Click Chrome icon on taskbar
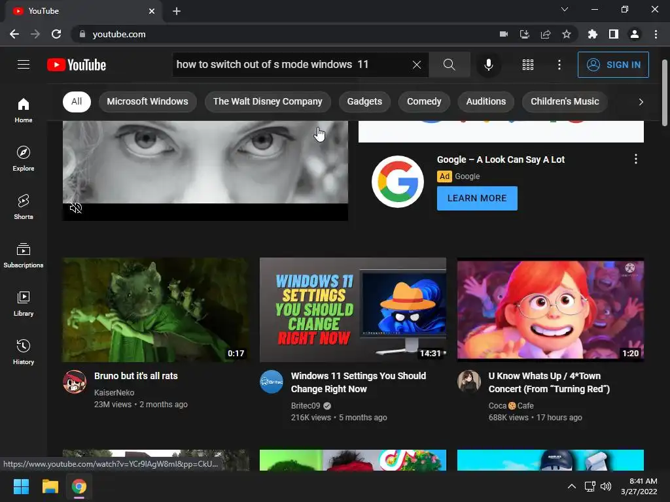This screenshot has height=502, width=670. (x=79, y=486)
